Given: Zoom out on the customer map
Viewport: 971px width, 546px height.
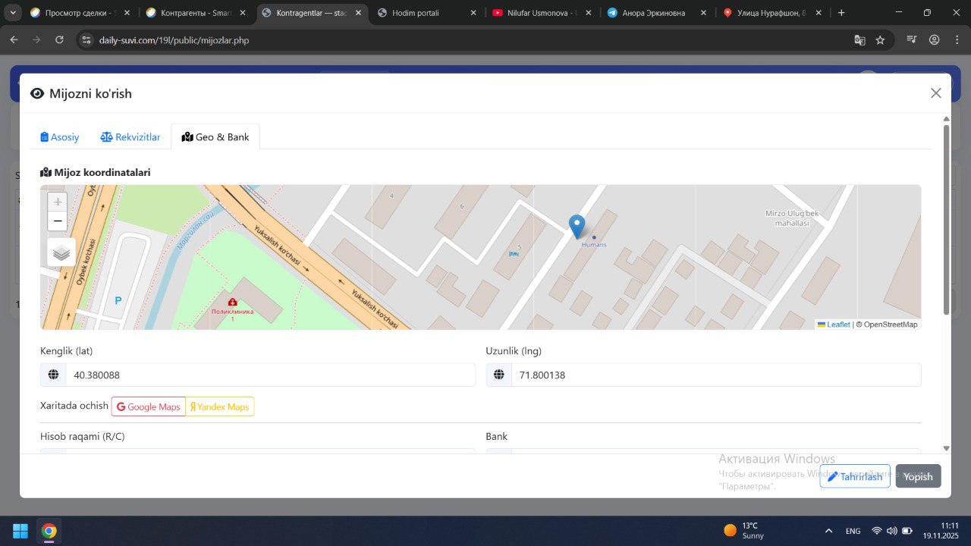Looking at the screenshot, I should pos(58,221).
